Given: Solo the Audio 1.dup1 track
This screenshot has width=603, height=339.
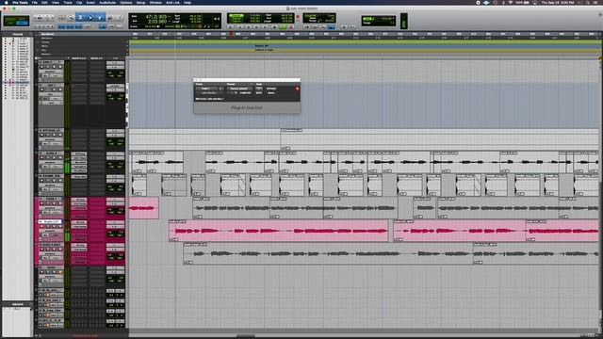Looking at the screenshot, I should 54,249.
